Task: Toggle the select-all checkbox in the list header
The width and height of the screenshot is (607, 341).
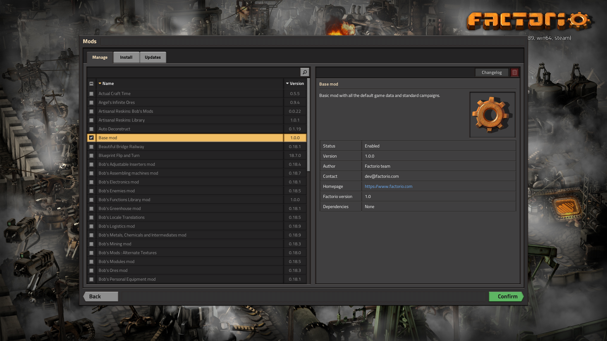Action: pos(91,84)
